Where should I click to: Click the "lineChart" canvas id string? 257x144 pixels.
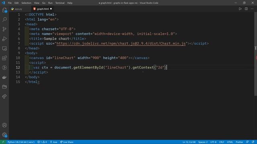[x=64, y=58]
